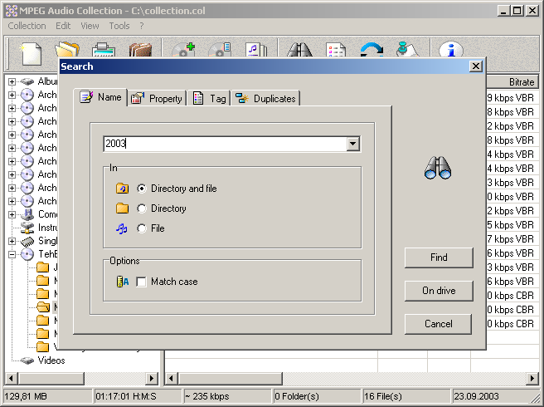Image resolution: width=544 pixels, height=407 pixels.
Task: Click the CD with list toolbar icon
Action: (220, 50)
